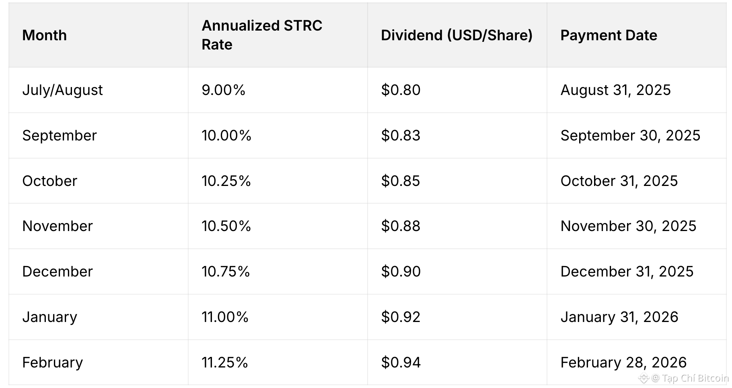Select the 9.00% rate cell
Image resolution: width=732 pixels, height=388 pixels.
[224, 90]
